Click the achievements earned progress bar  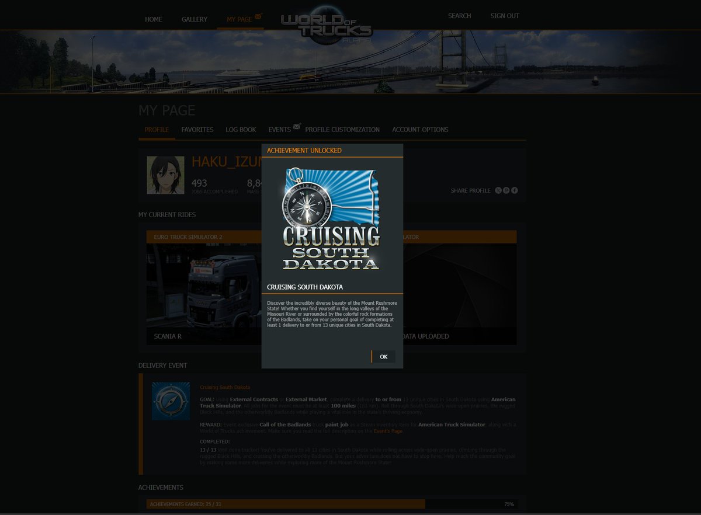(x=332, y=504)
